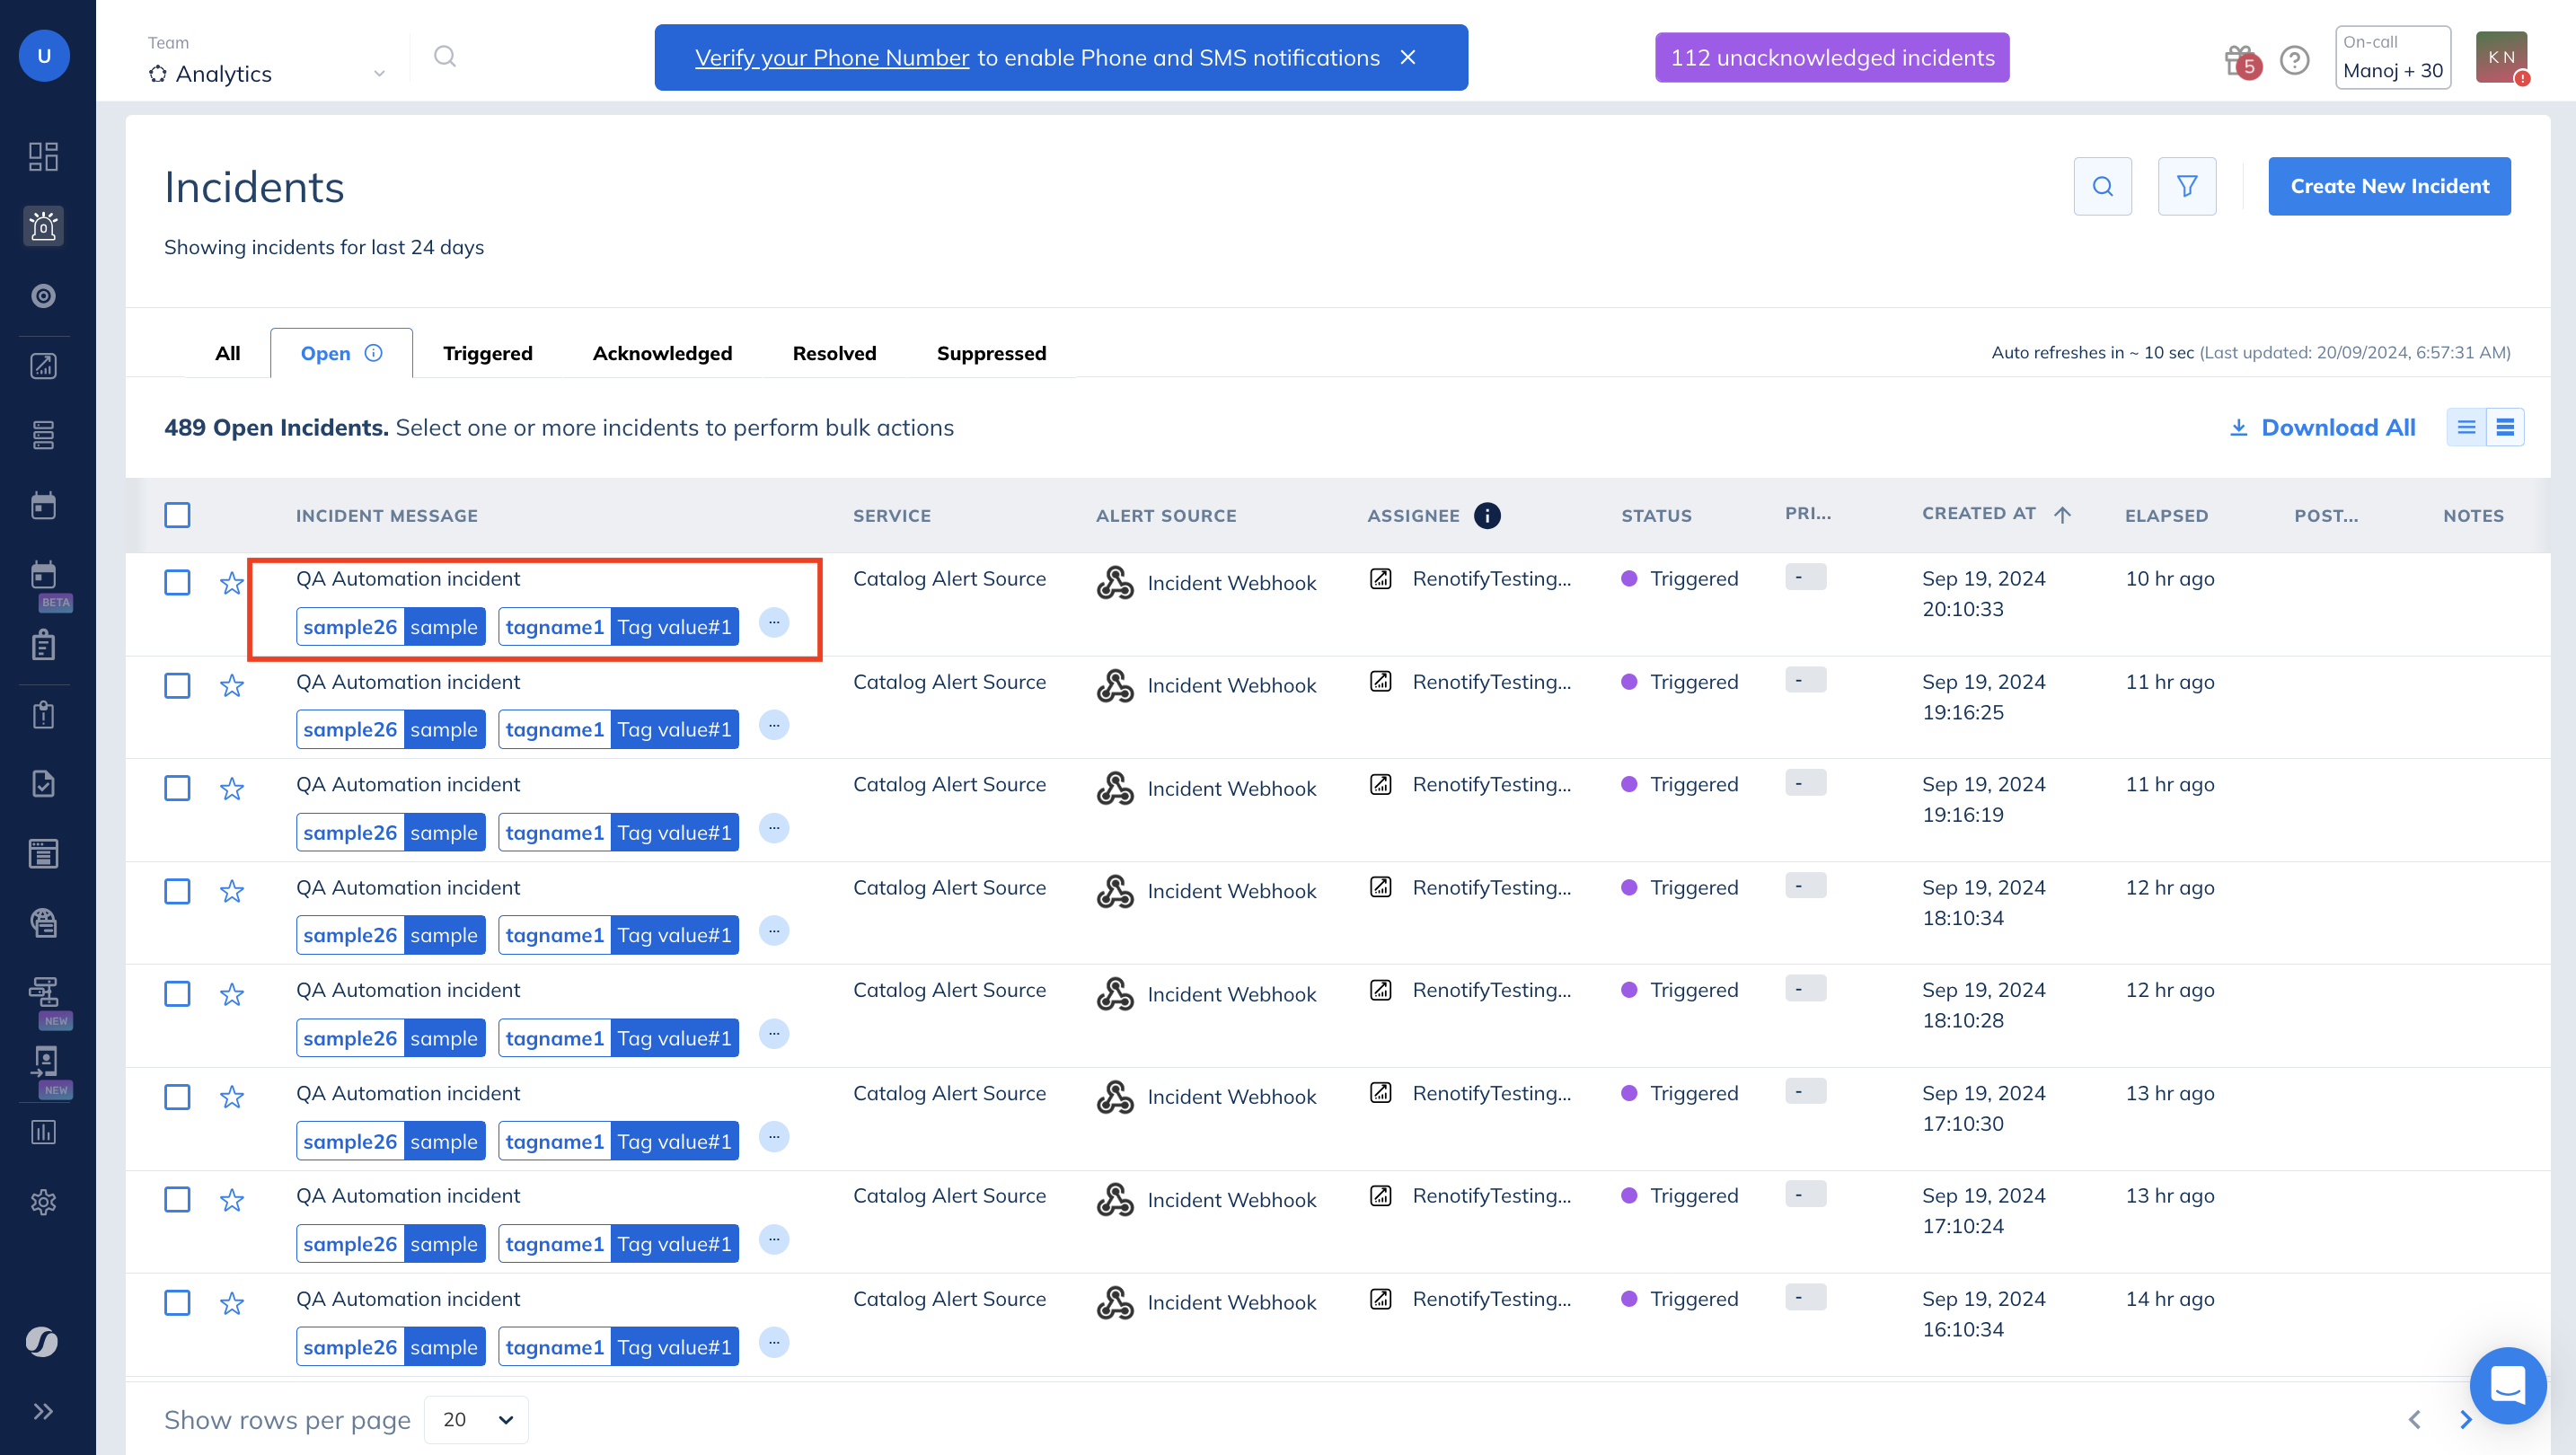Tick checkbox for 19:16:25 incident
This screenshot has width=2576, height=1455.
click(x=177, y=685)
